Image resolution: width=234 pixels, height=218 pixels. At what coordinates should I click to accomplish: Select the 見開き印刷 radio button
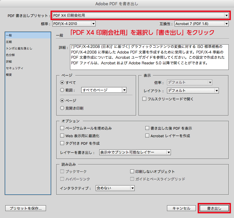pyautogui.click(x=62, y=108)
